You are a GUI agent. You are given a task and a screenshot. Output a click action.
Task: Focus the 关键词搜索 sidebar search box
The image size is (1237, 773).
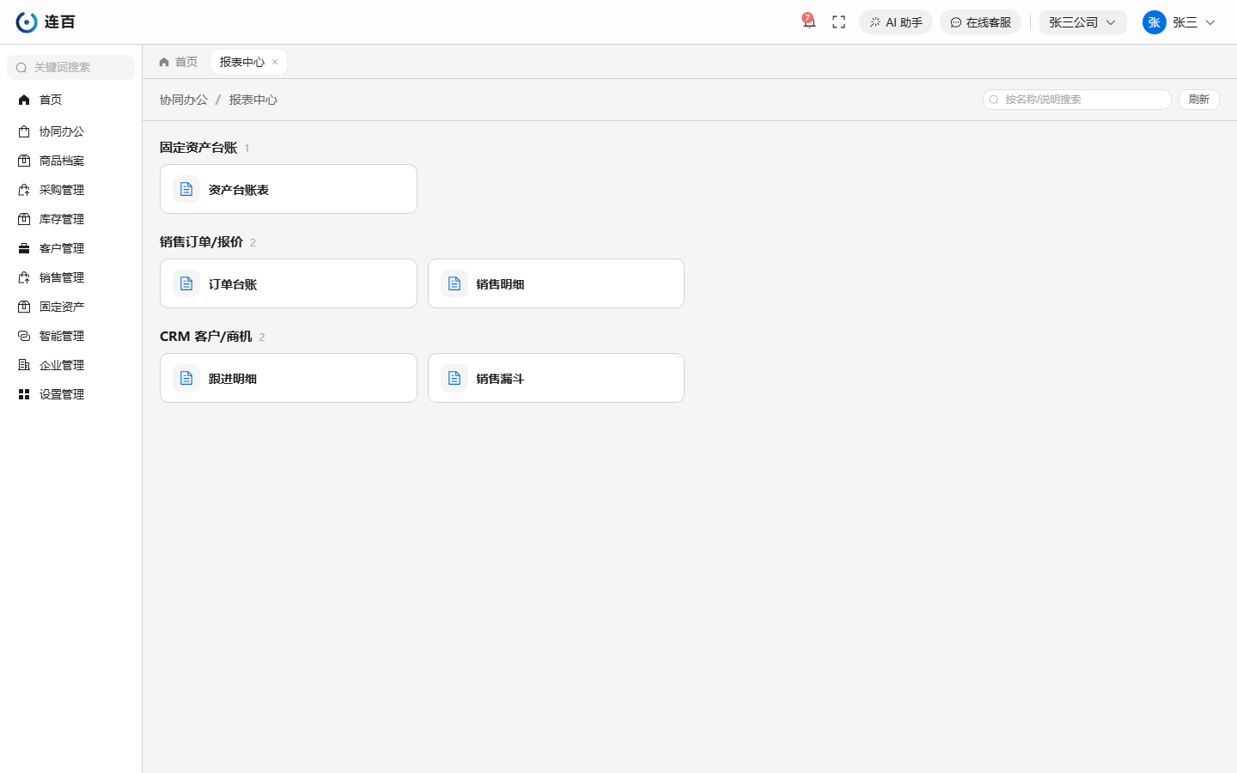click(x=70, y=67)
